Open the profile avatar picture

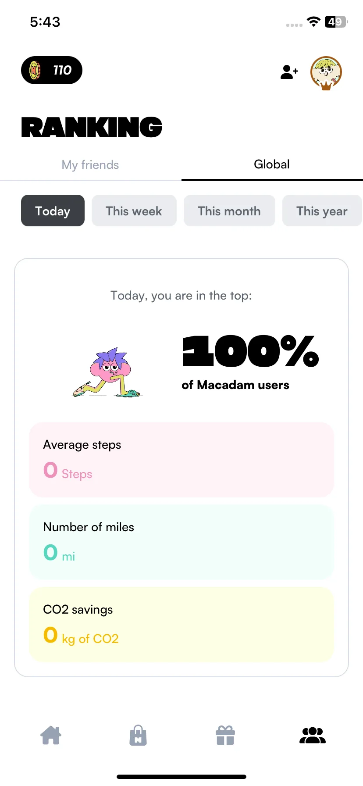click(x=326, y=73)
